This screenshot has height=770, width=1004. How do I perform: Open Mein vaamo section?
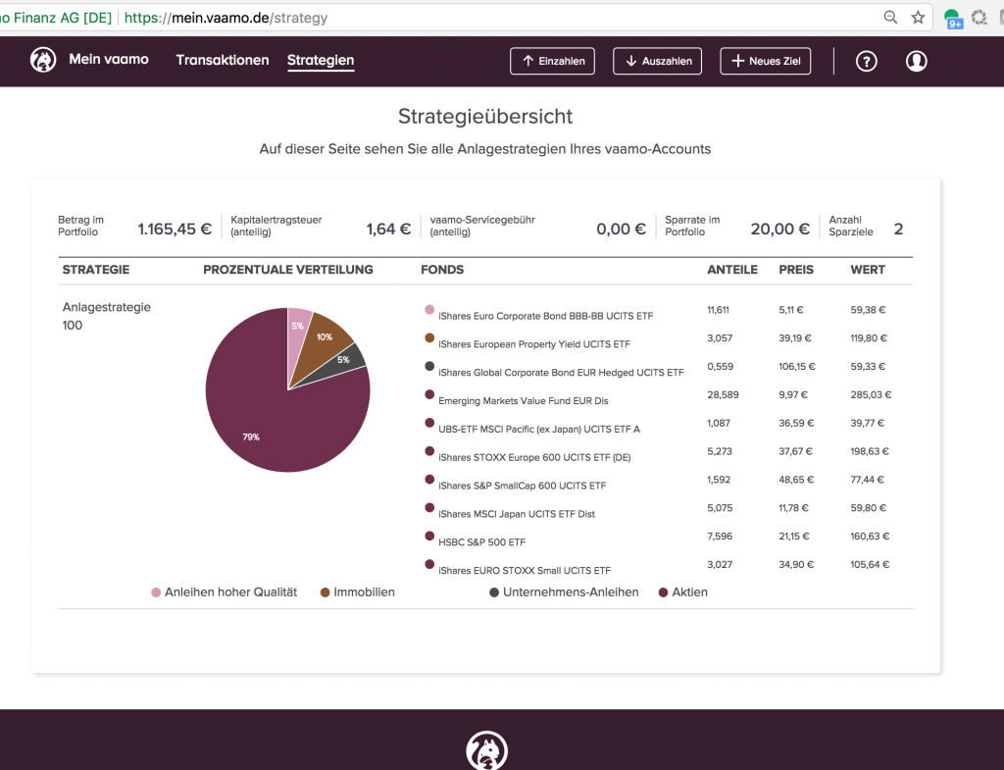109,60
